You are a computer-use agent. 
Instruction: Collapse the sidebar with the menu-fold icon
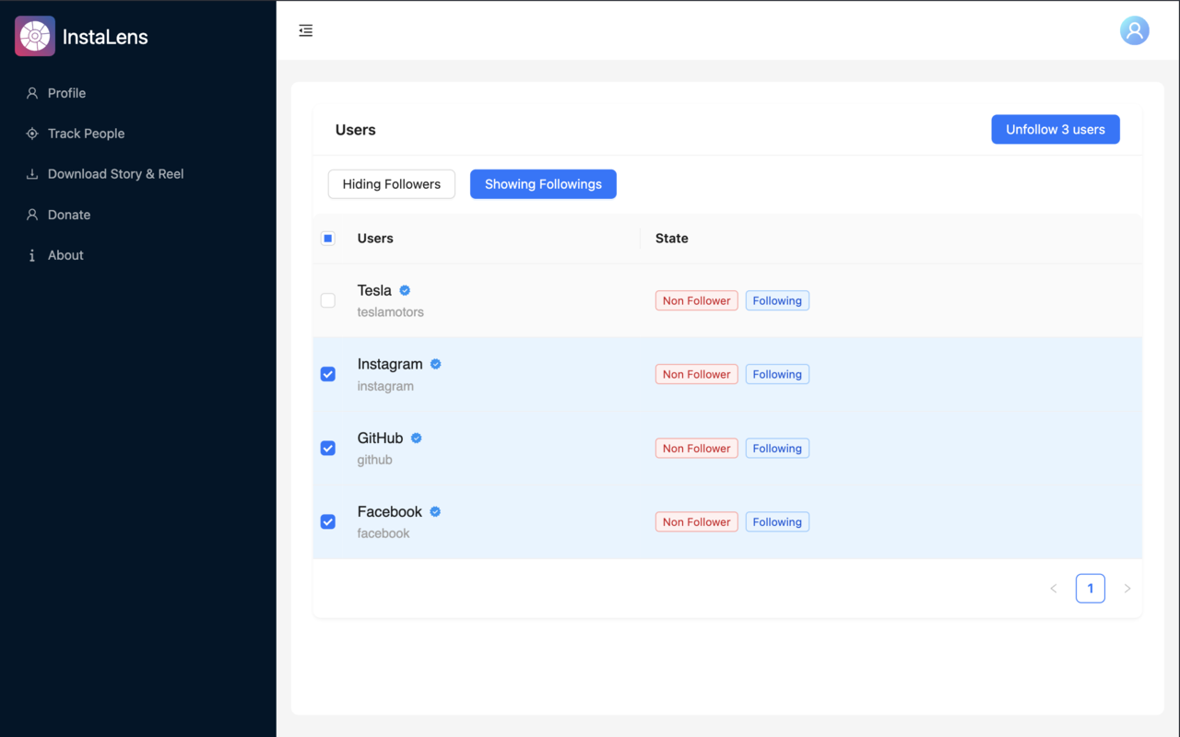coord(306,30)
